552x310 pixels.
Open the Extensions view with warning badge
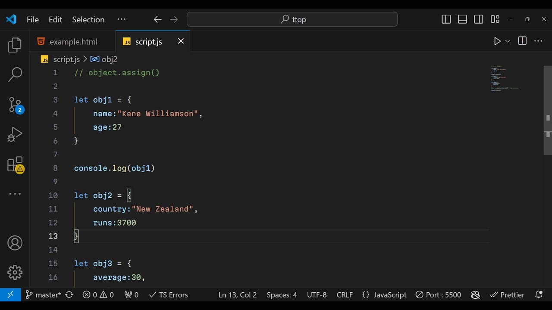16,164
